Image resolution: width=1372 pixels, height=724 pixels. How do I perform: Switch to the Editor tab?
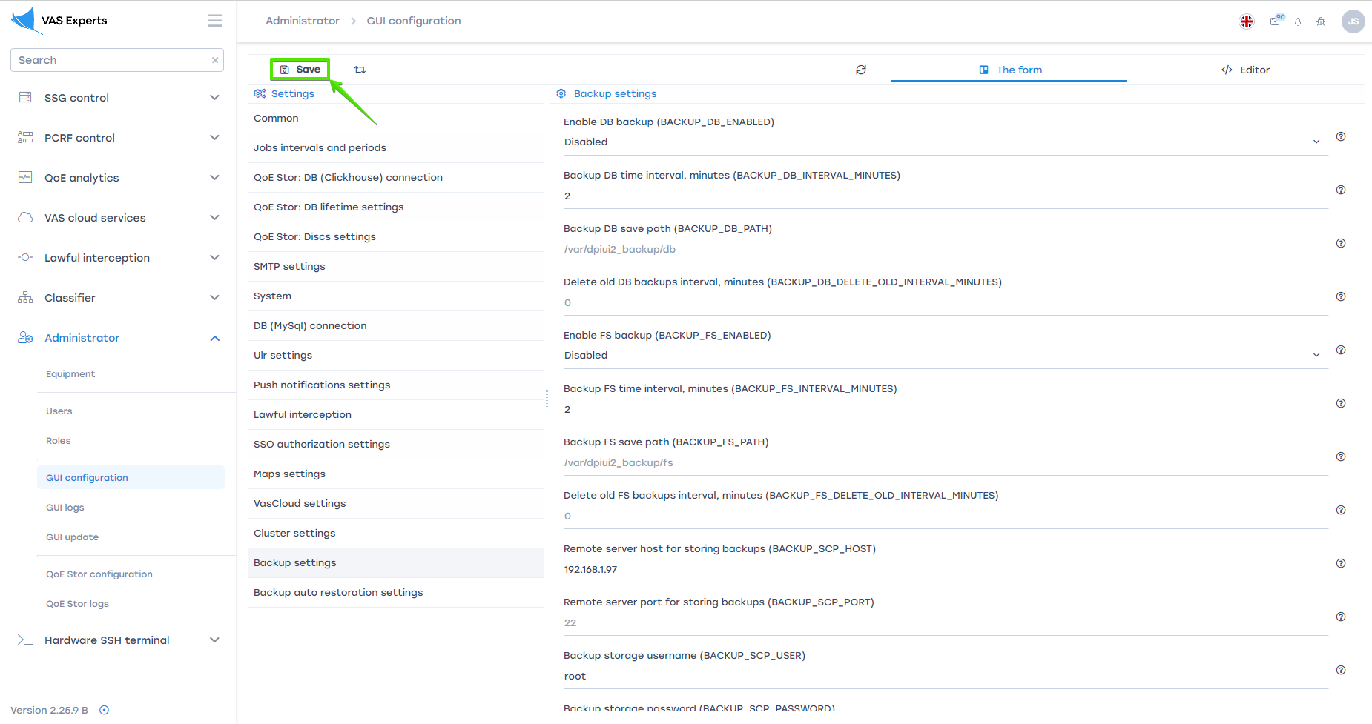click(1246, 70)
